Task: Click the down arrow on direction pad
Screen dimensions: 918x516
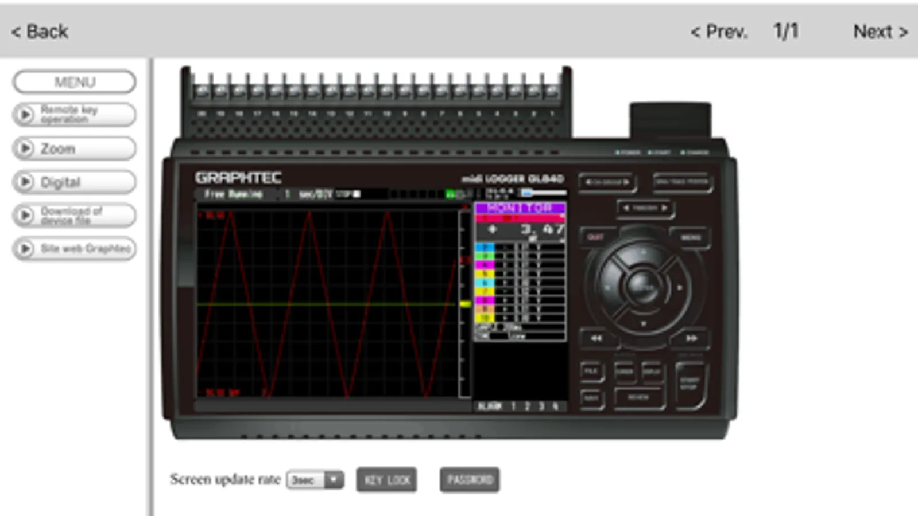Action: 644,324
